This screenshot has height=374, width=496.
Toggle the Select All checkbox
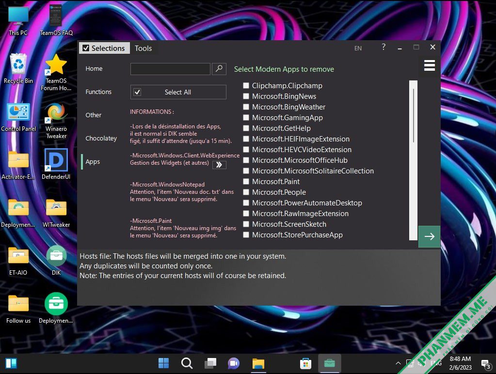point(137,92)
